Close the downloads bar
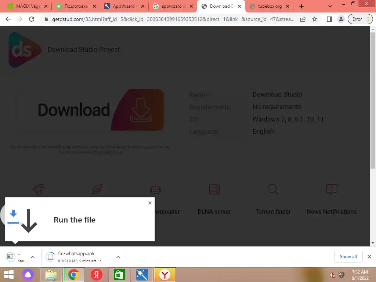Viewport: 376px width, 282px height. pos(369,257)
